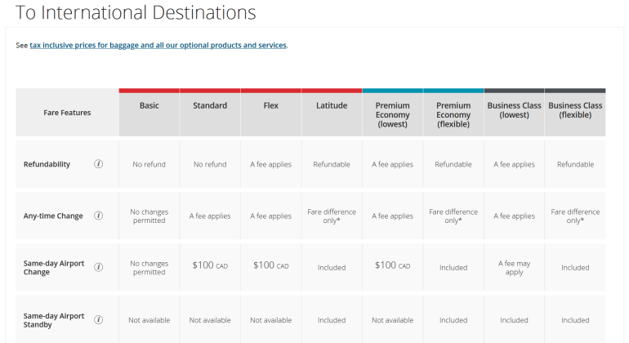Click the $100 CAD cell under Standard
Viewport: 629px width, 343px height.
coord(210,266)
